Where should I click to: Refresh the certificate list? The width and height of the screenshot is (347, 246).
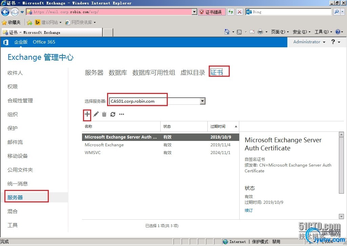(113, 114)
